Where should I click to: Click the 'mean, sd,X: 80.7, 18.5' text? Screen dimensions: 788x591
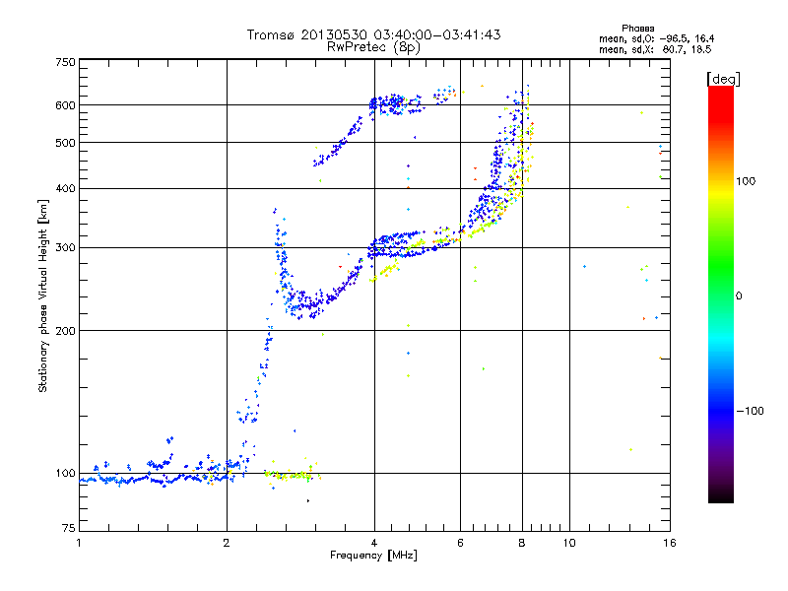coord(655,49)
